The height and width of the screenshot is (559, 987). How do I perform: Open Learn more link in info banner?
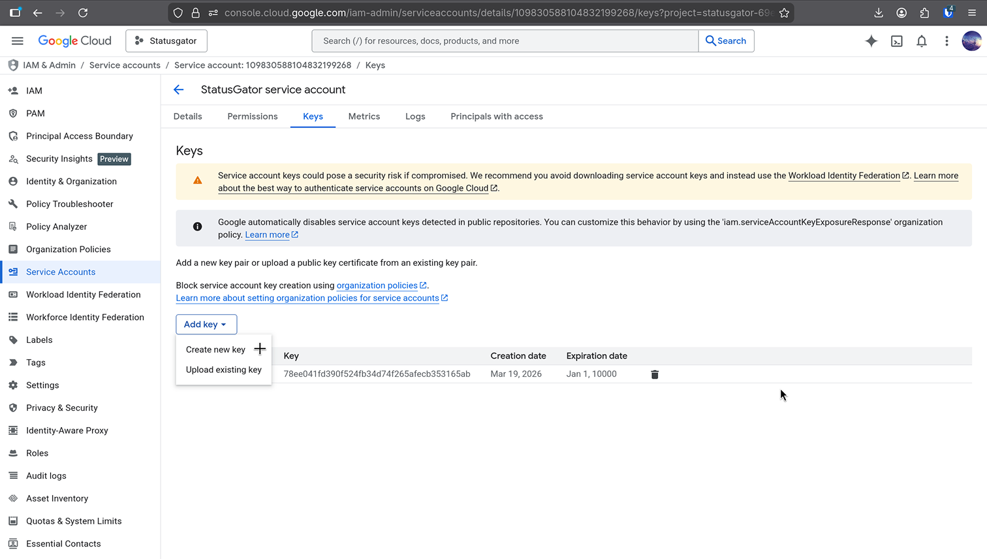tap(272, 235)
